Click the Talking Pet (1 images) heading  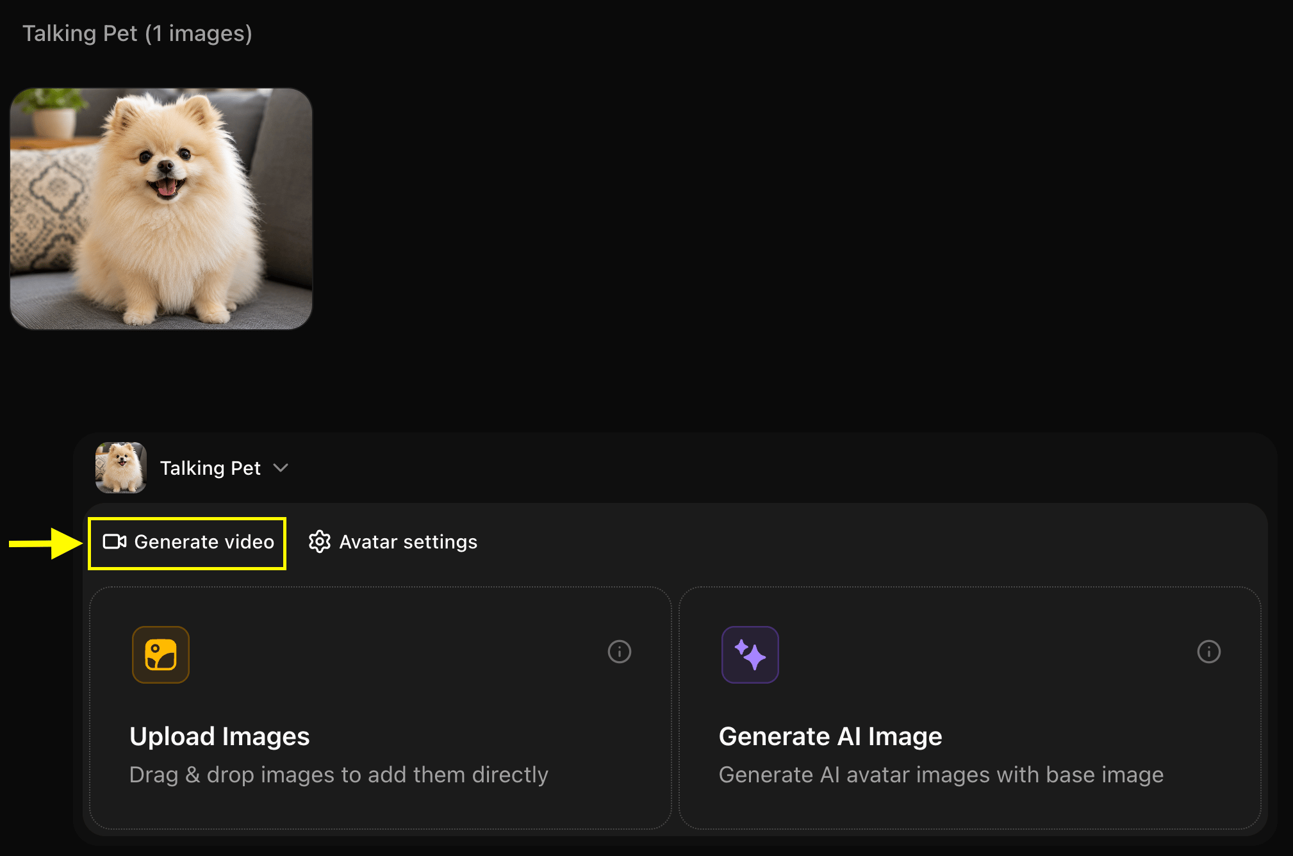coord(138,33)
